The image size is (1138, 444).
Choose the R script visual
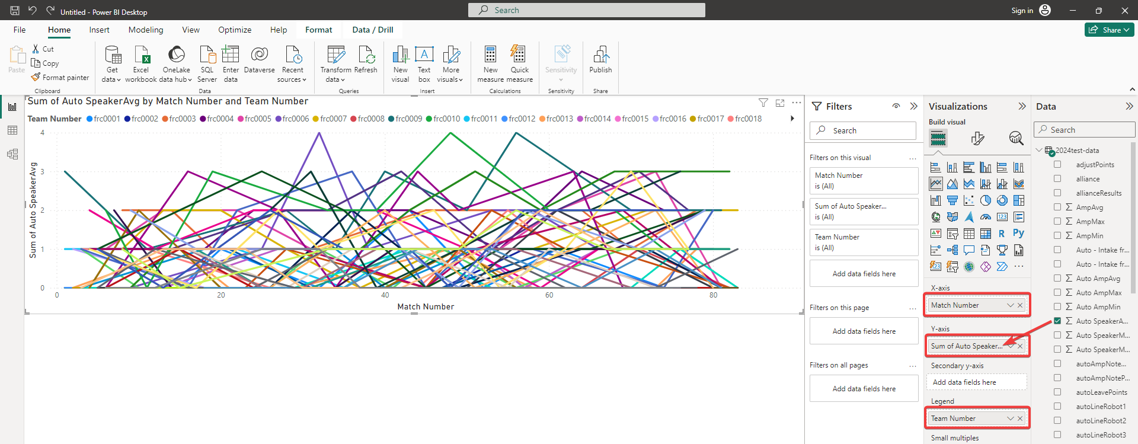pos(1002,234)
